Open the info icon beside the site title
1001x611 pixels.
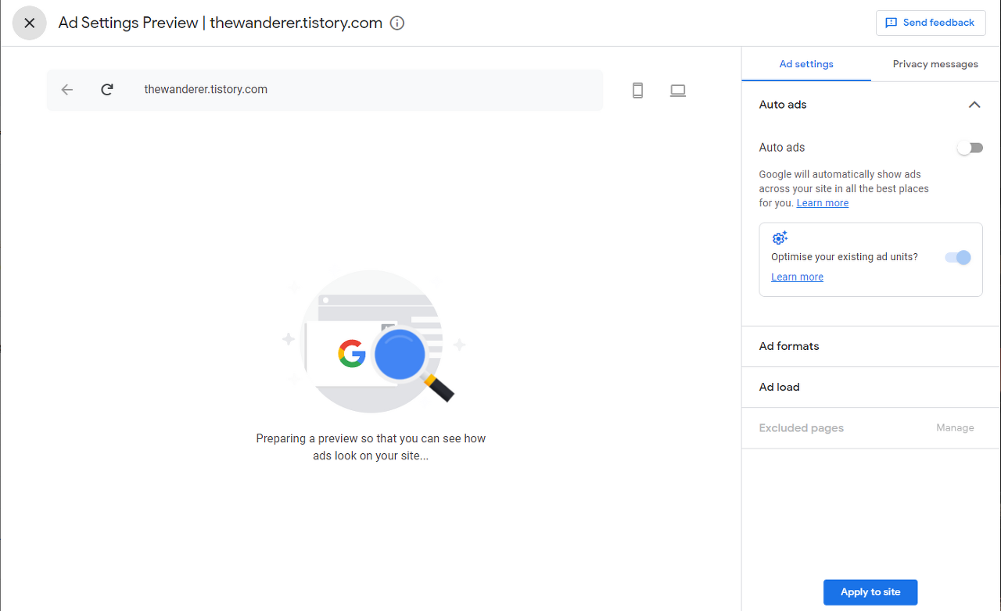tap(397, 23)
